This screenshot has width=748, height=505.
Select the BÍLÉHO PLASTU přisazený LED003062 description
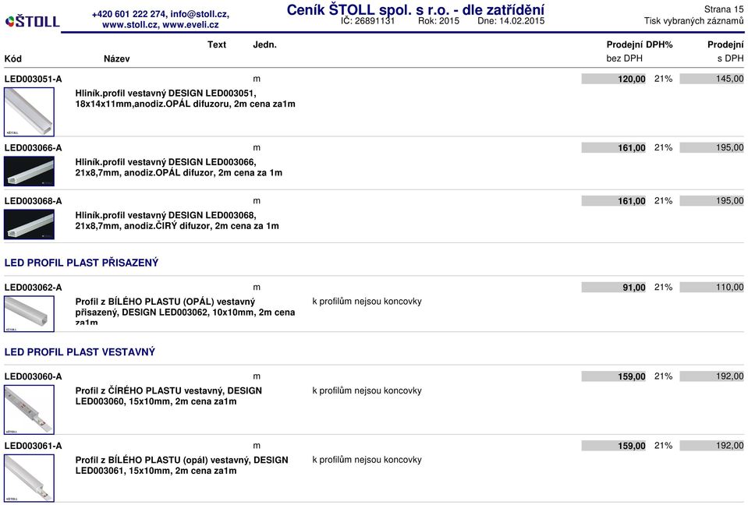pos(185,311)
